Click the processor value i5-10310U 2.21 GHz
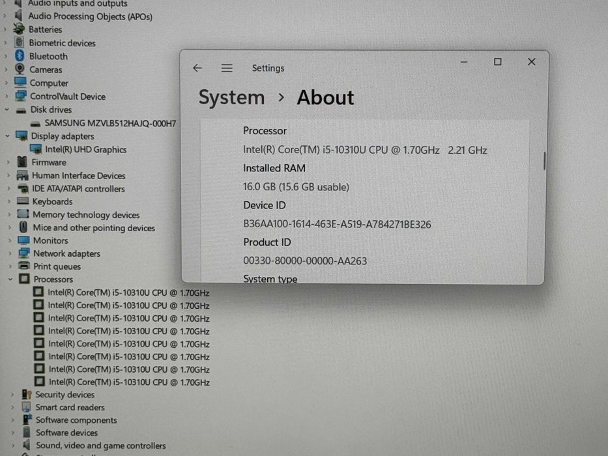The image size is (608, 456). tap(365, 150)
